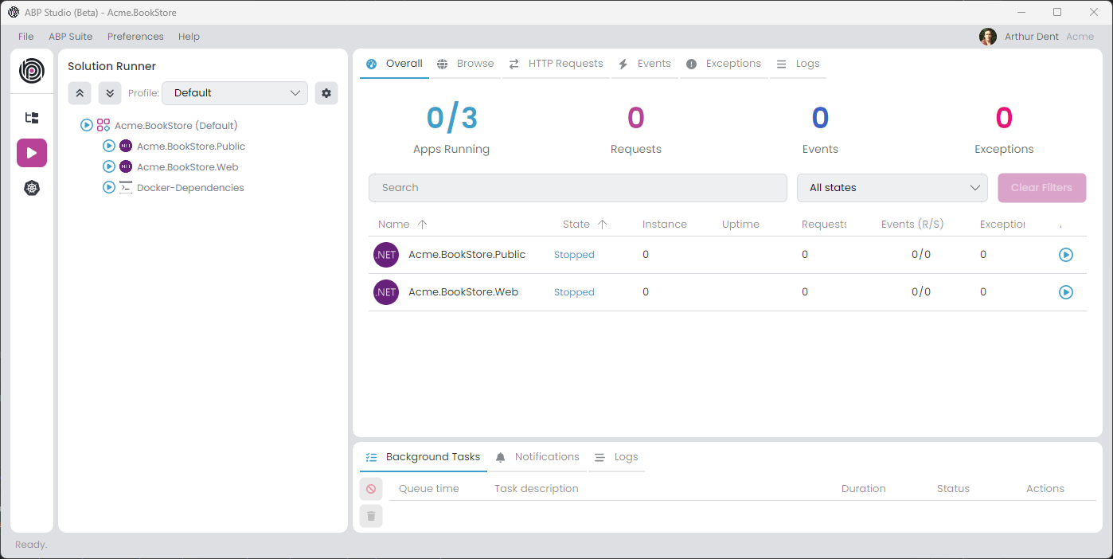Click Stopped state of Acme.BookStore.Web
Screen dimensions: 1113x559
coord(574,292)
